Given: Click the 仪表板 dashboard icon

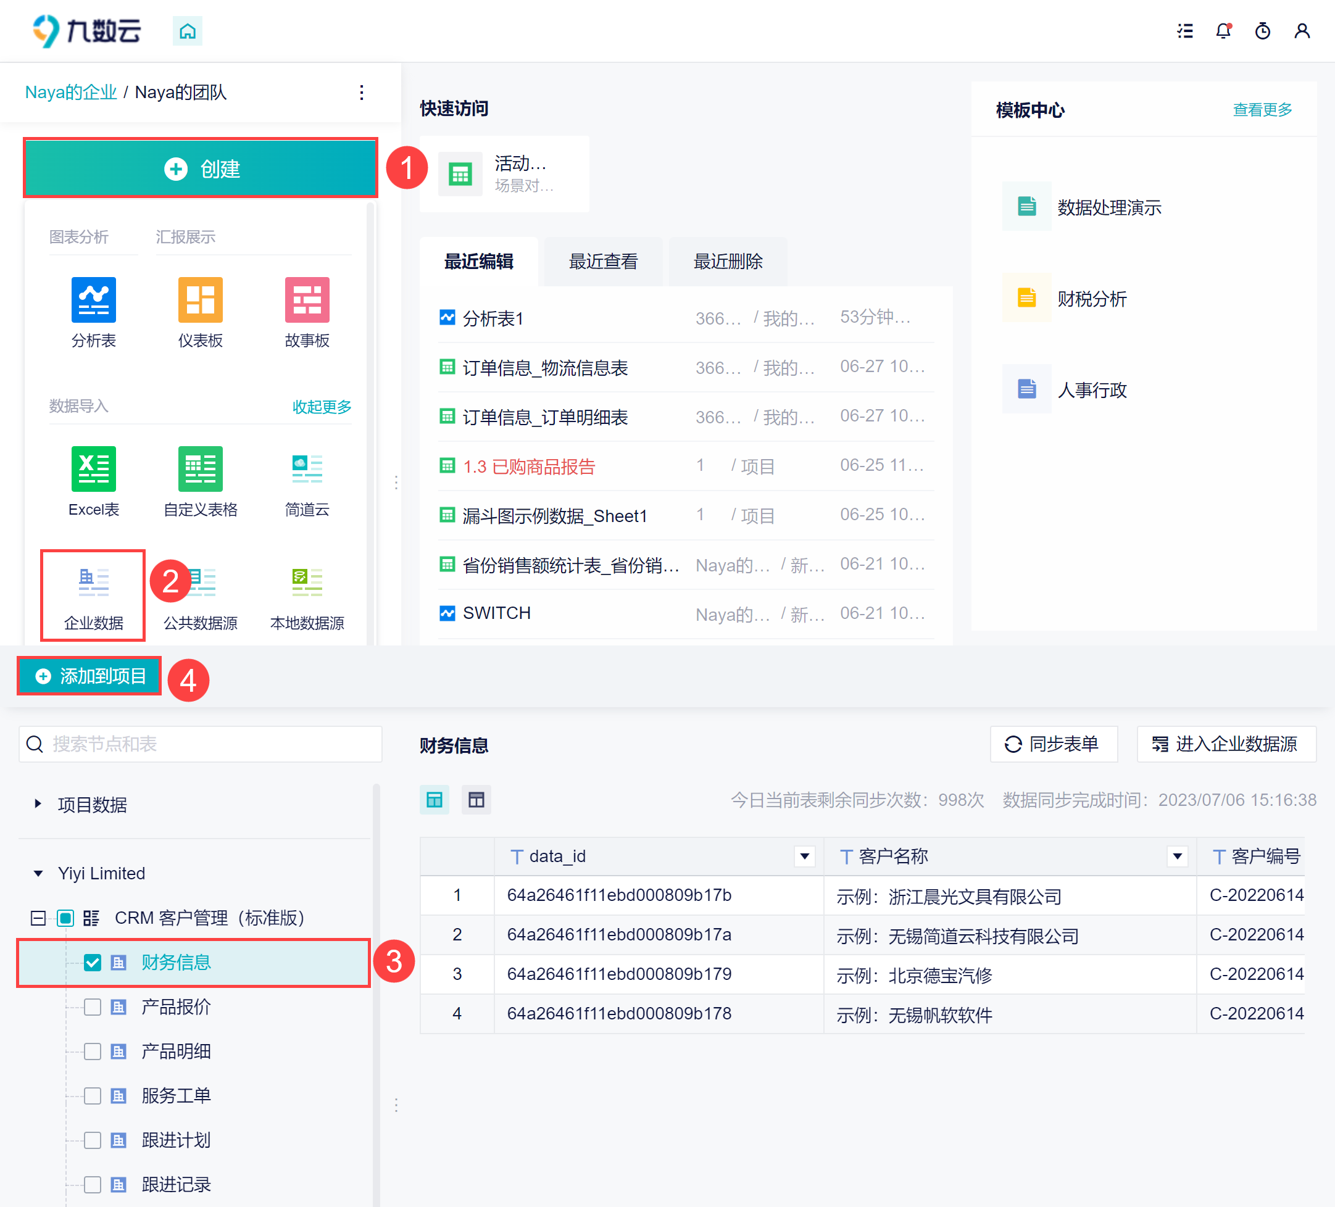Looking at the screenshot, I should coord(200,300).
